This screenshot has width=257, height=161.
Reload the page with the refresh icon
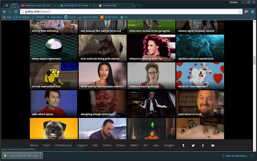click(x=16, y=12)
